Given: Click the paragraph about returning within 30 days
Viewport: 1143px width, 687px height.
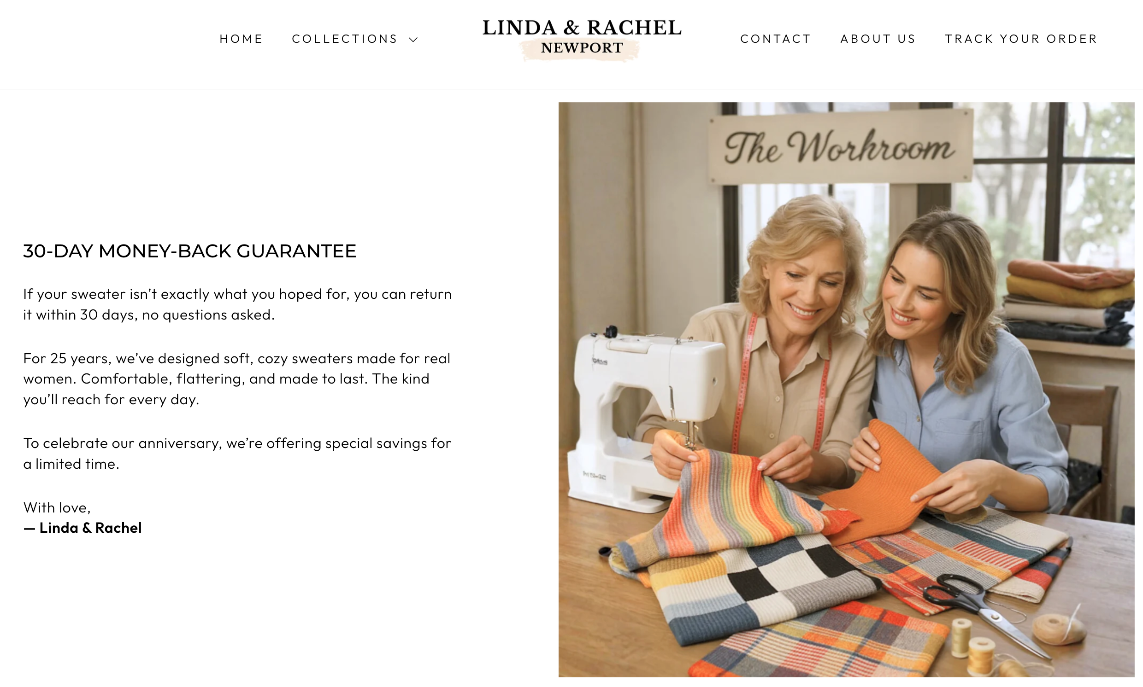Looking at the screenshot, I should (x=237, y=304).
